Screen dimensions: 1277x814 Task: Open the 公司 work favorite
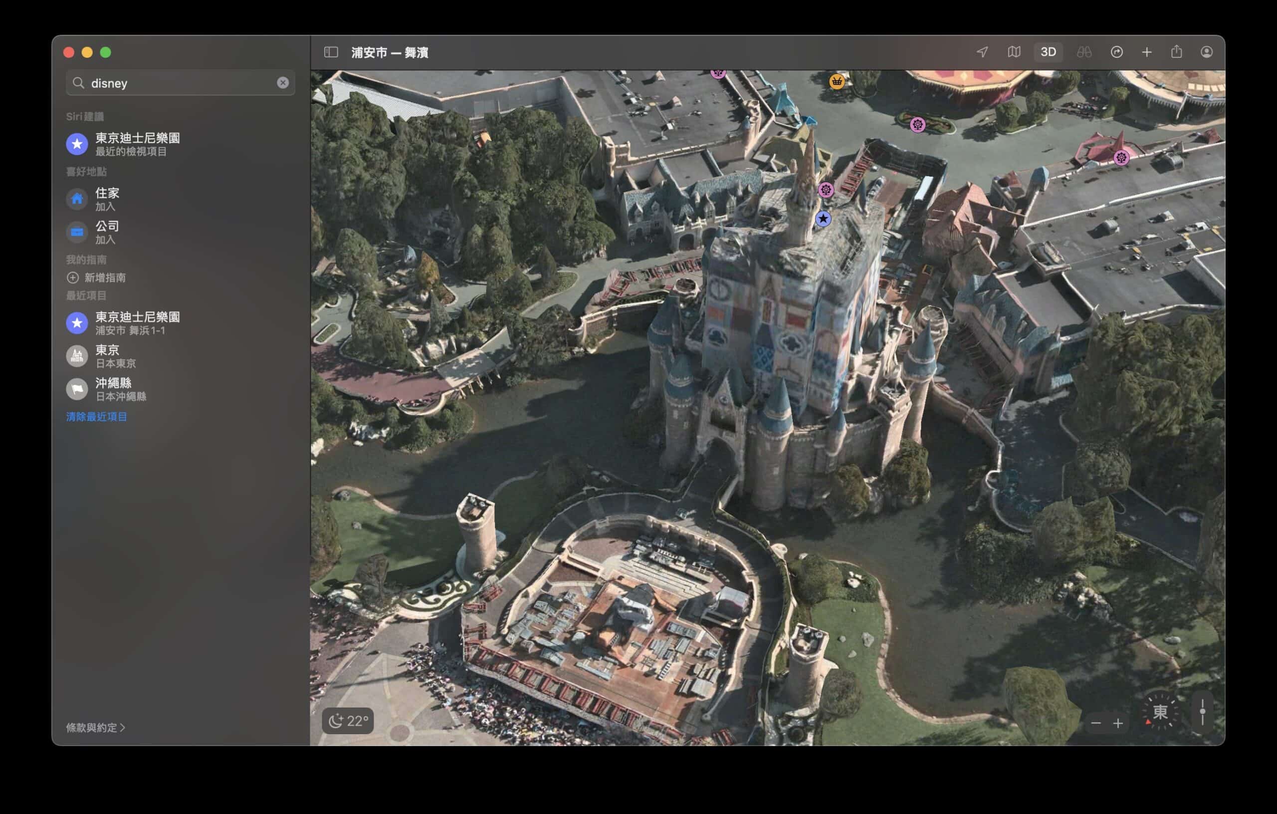coord(180,232)
